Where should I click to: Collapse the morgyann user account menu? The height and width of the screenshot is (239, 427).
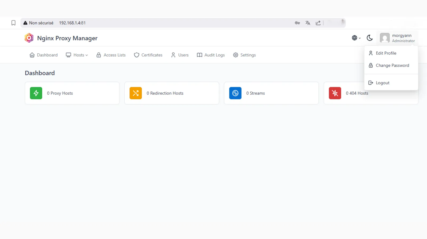tap(397, 38)
